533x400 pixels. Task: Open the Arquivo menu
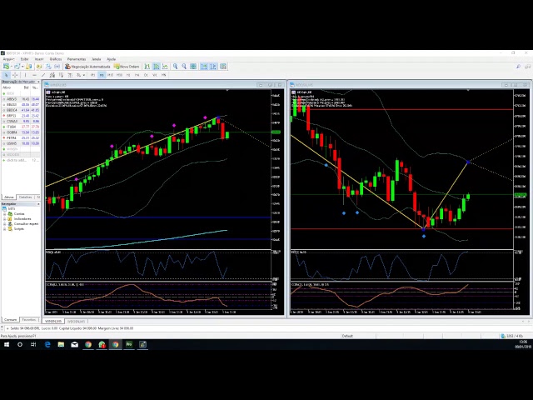(x=9, y=59)
